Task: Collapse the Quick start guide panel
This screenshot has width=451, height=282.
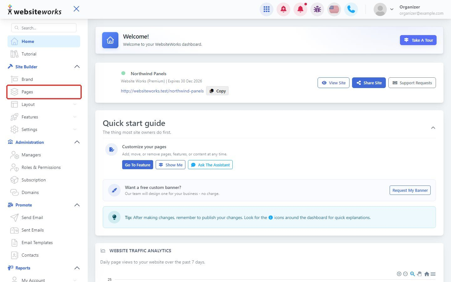Action: pos(433,128)
